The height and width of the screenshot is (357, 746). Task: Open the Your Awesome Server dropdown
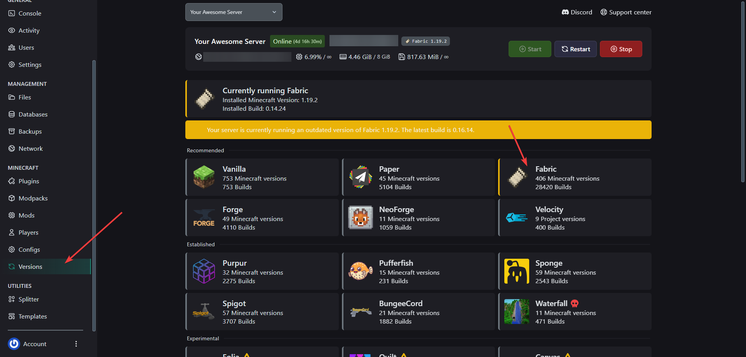(234, 12)
